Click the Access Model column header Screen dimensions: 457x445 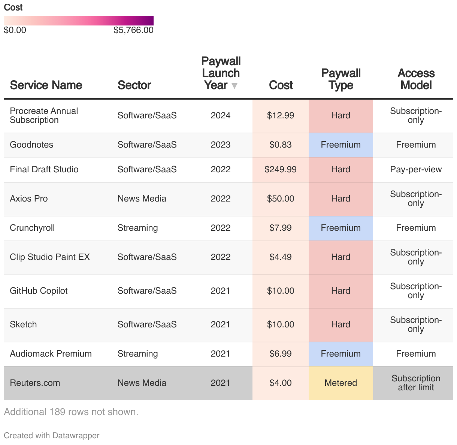pos(416,79)
